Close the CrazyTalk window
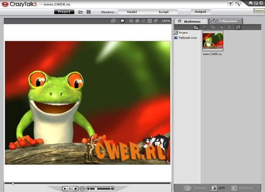 pos(261,3)
